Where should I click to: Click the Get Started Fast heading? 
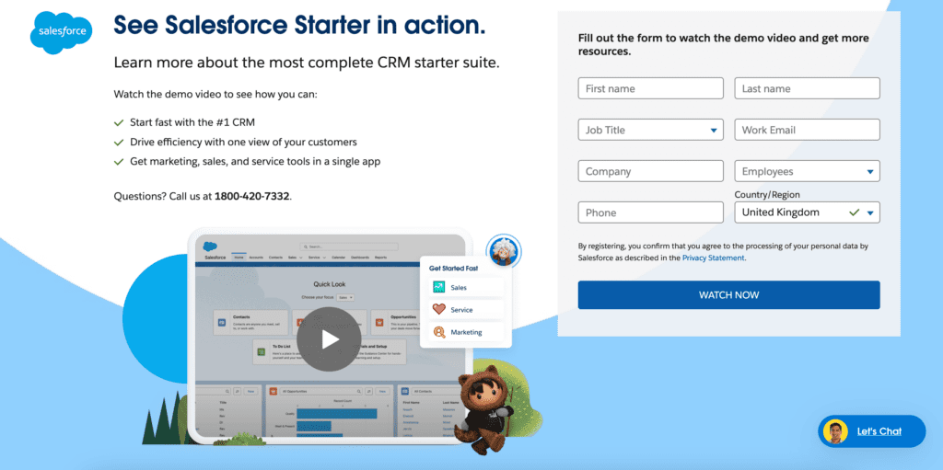tap(453, 268)
